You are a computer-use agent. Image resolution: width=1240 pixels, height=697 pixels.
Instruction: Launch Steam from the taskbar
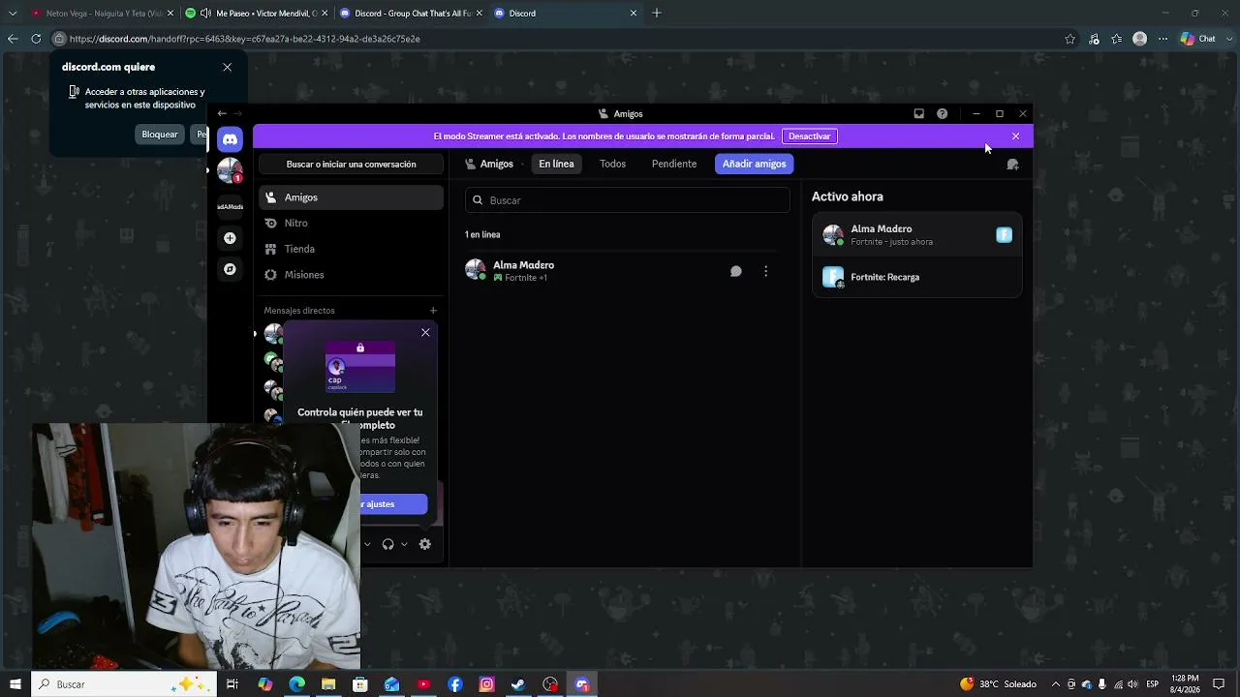pyautogui.click(x=518, y=684)
